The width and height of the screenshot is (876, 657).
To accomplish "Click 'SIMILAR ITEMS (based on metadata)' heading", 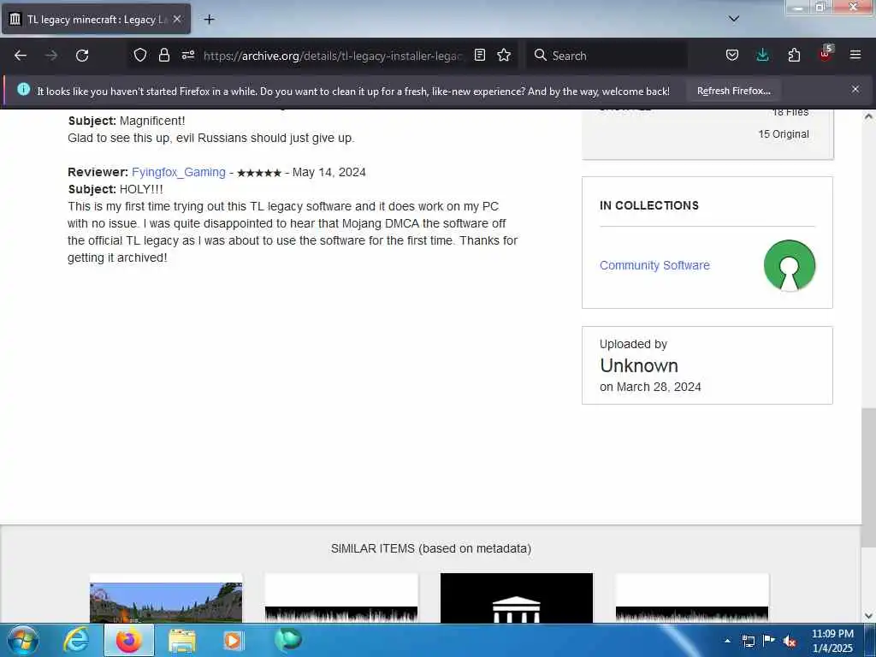I will coord(431,548).
